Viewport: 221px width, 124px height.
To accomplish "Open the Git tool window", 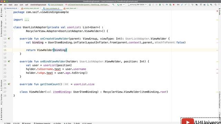I will [16, 123].
